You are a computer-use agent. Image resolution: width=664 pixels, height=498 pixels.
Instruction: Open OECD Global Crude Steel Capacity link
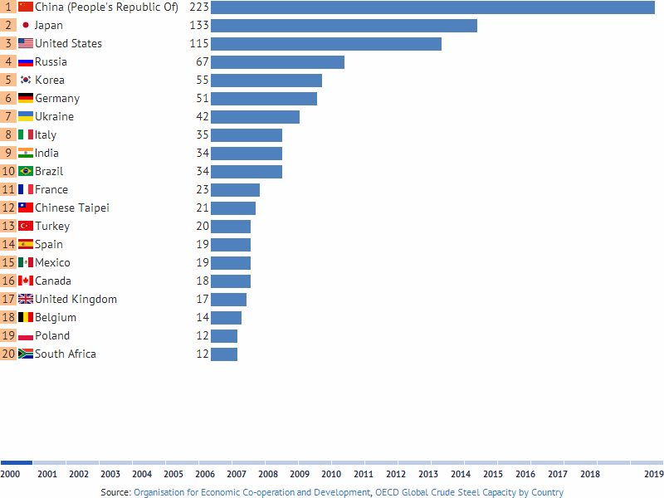pyautogui.click(x=469, y=492)
